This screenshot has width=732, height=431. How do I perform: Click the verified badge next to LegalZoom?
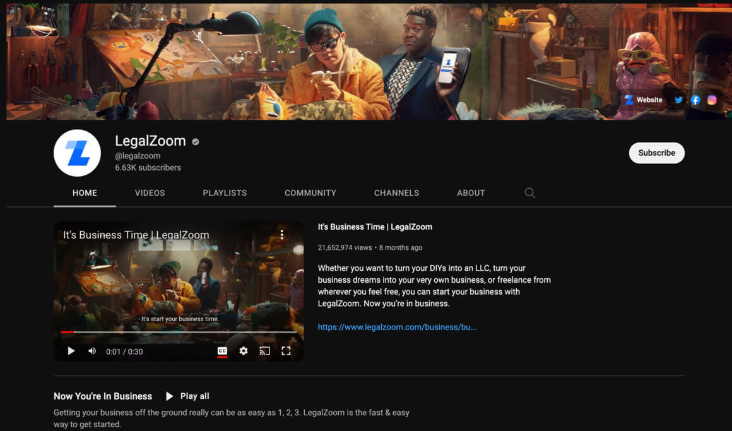[x=196, y=141]
